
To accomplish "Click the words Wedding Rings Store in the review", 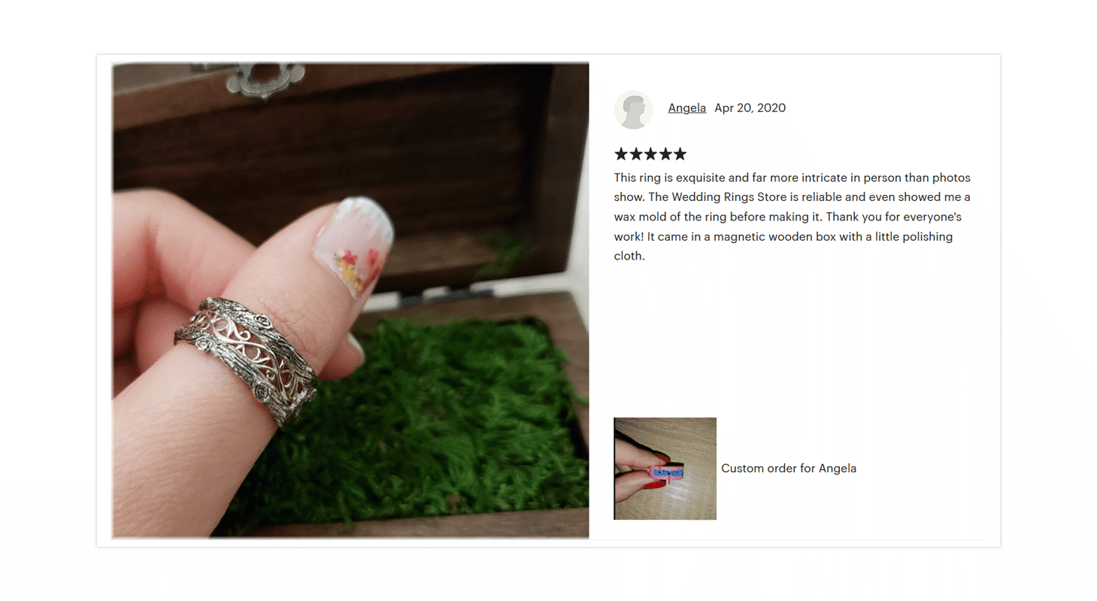I will click(727, 197).
